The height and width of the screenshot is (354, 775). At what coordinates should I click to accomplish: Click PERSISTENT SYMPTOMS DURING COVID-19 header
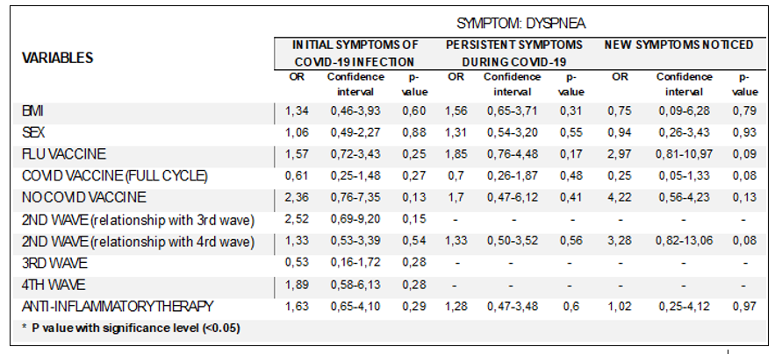click(x=513, y=53)
